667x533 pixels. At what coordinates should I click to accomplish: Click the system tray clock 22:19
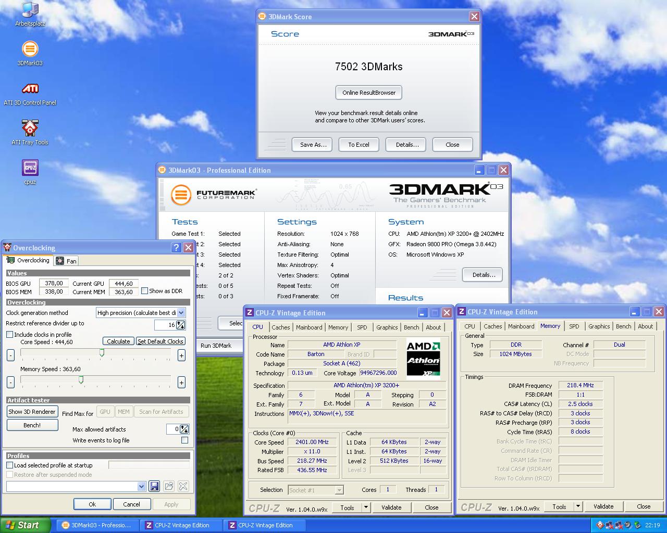click(652, 525)
